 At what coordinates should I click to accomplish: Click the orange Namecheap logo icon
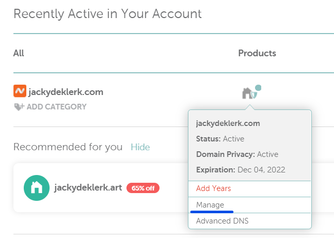(x=20, y=91)
